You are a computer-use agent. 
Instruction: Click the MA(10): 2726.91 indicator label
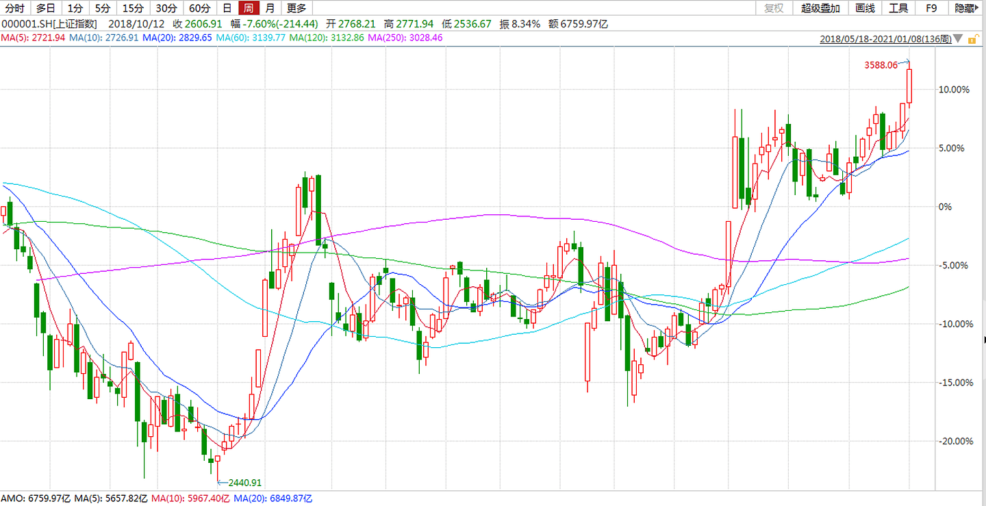pos(103,38)
